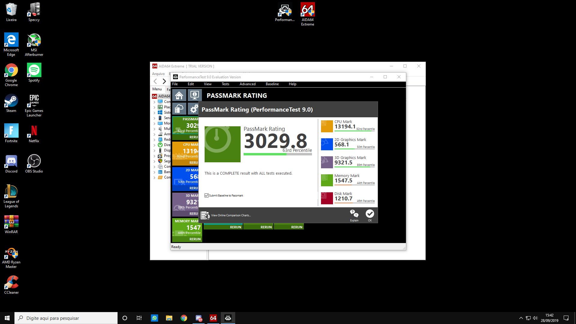This screenshot has height=324, width=576.
Task: Expand the 'Serv' tree node in AIDA64
Action: (x=154, y=118)
